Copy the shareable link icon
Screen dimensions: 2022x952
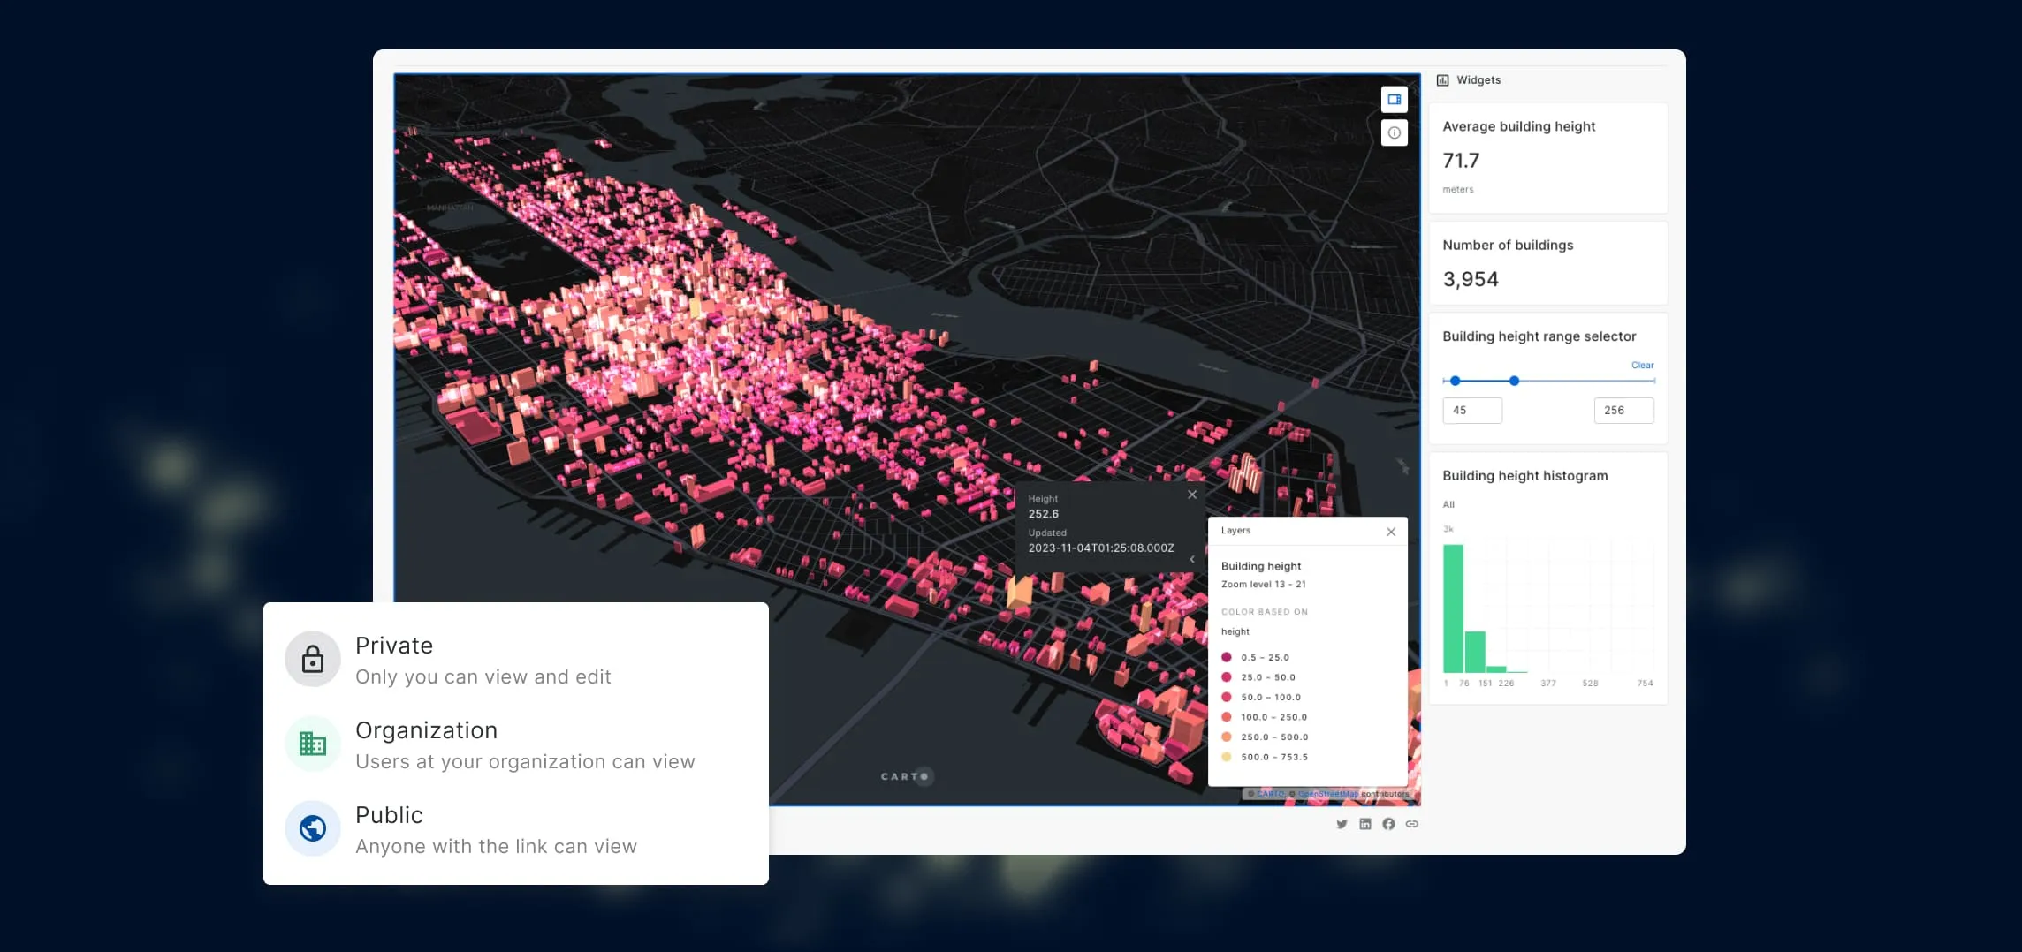[x=1411, y=823]
